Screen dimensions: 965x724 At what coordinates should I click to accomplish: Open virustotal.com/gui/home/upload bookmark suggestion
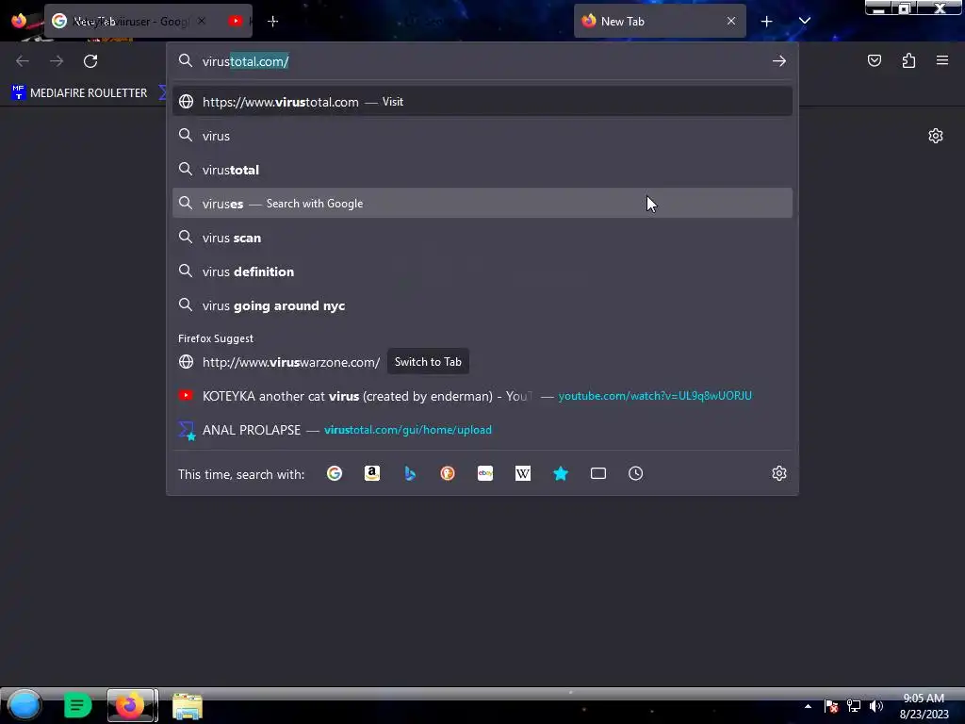[482, 430]
